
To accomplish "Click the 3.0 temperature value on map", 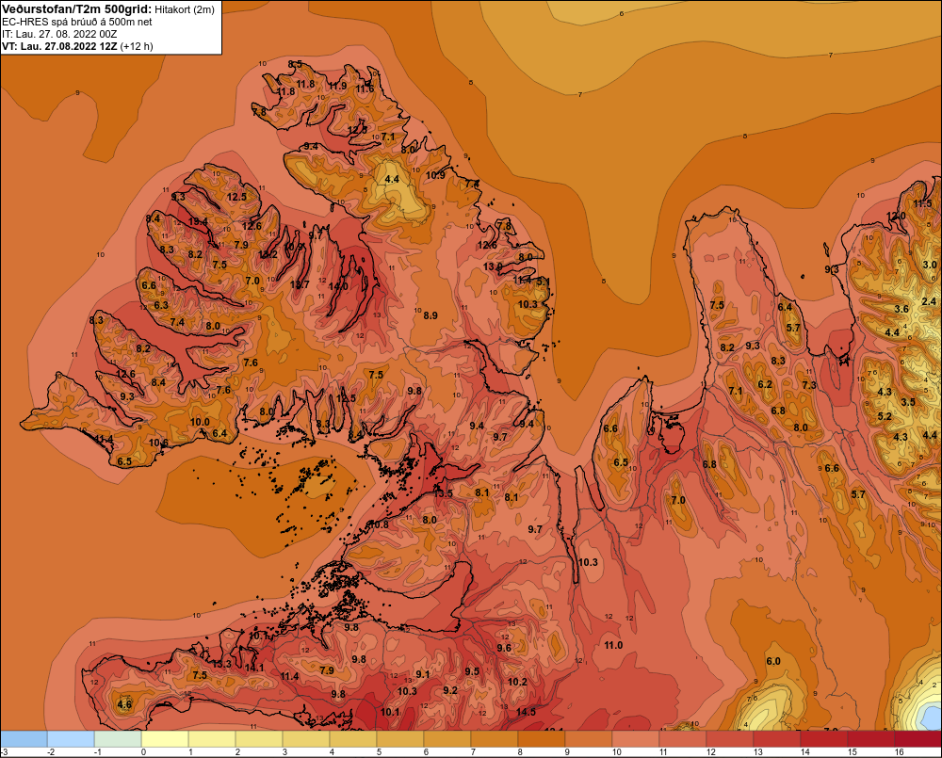I will [930, 265].
